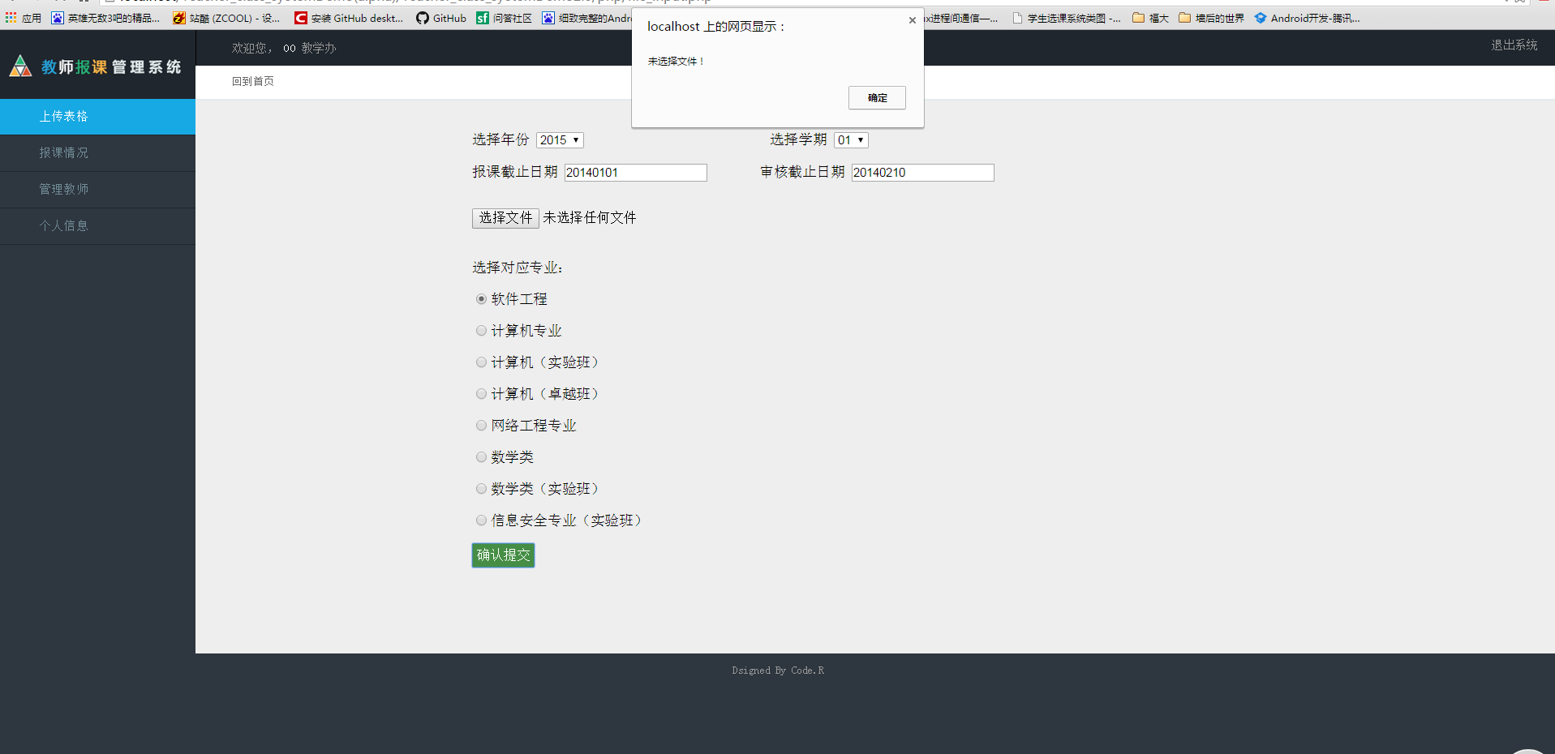Open the 站酷 (ZCOOL) bookmark

click(x=226, y=18)
